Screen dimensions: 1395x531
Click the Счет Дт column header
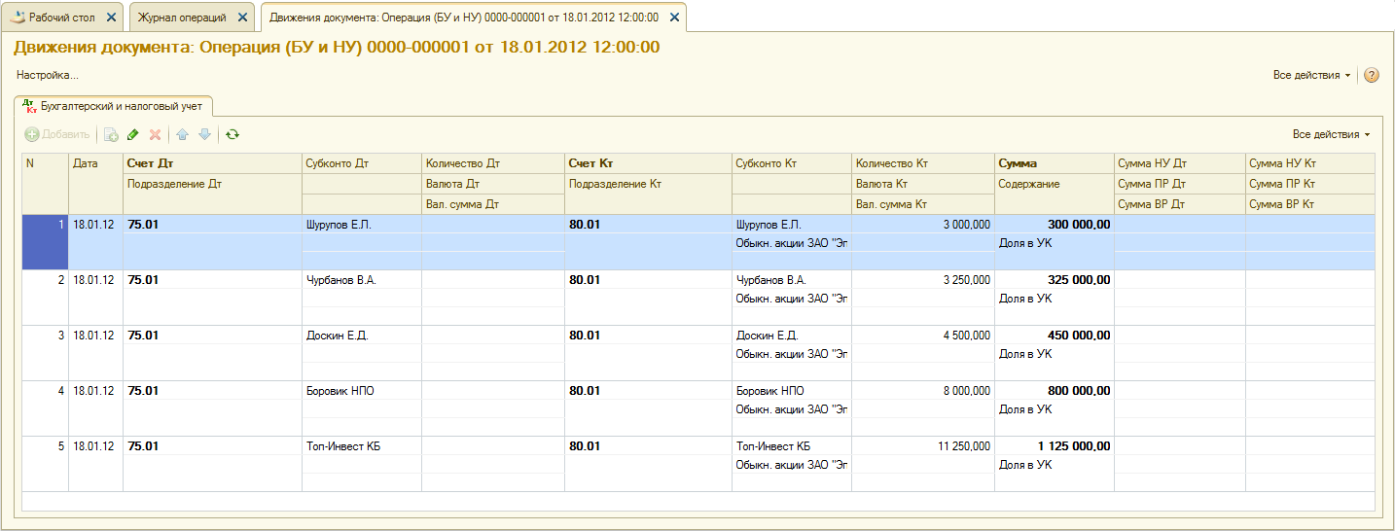pos(212,163)
